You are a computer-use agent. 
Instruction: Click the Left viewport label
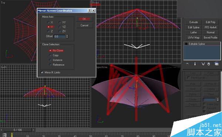click(x=4, y=67)
